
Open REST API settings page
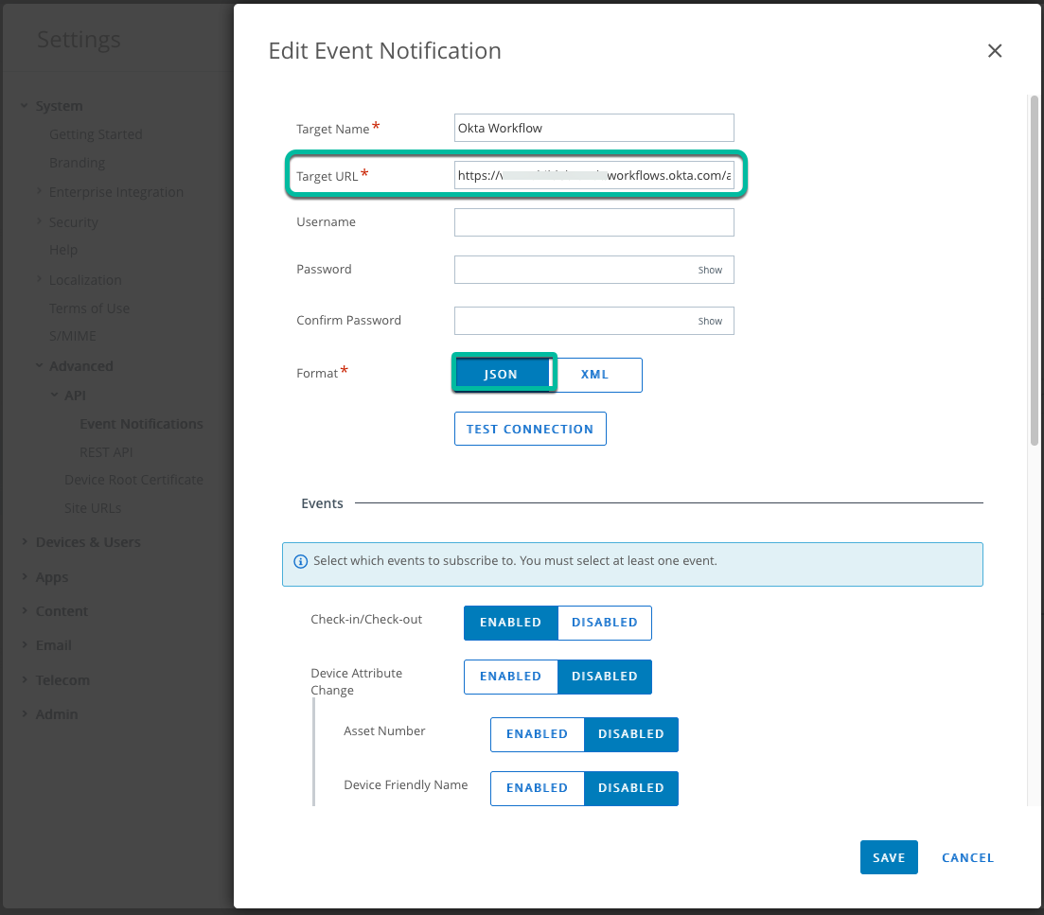tap(106, 452)
